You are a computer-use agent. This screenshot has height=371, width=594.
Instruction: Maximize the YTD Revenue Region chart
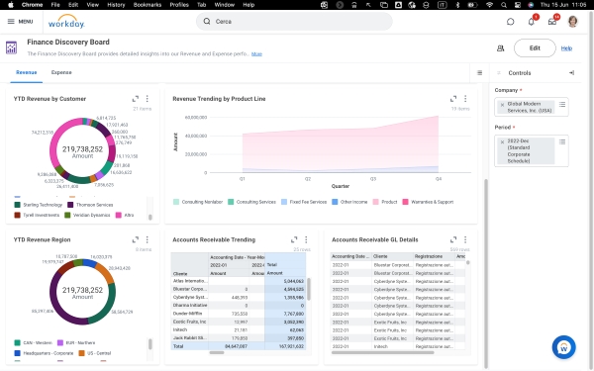[136, 239]
